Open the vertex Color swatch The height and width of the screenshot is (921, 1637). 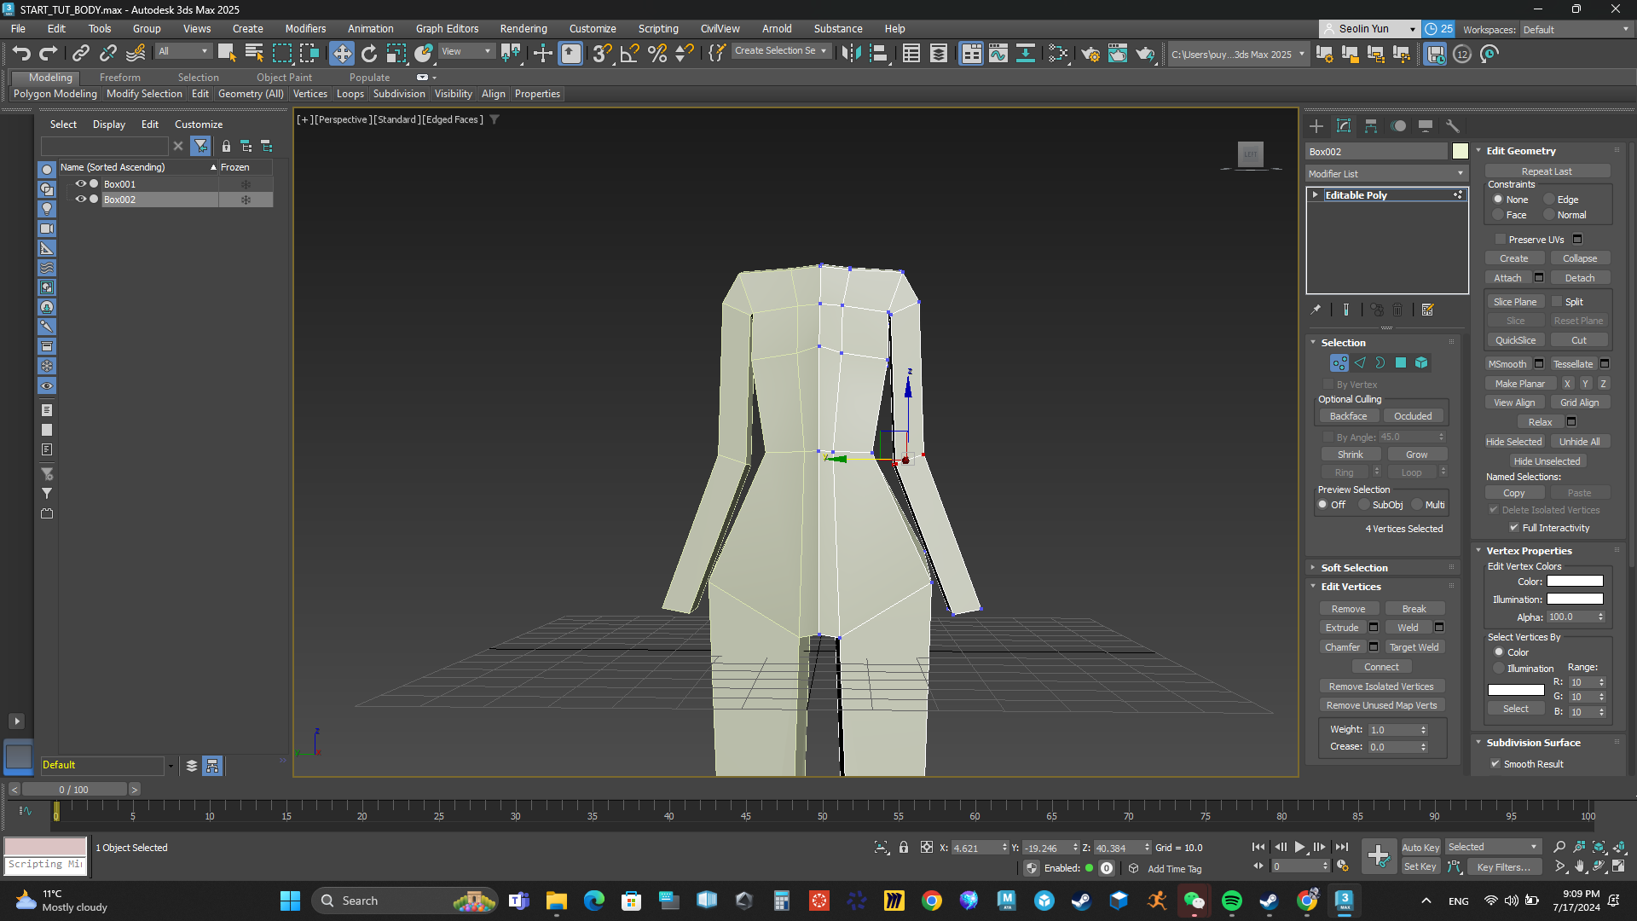point(1575,582)
